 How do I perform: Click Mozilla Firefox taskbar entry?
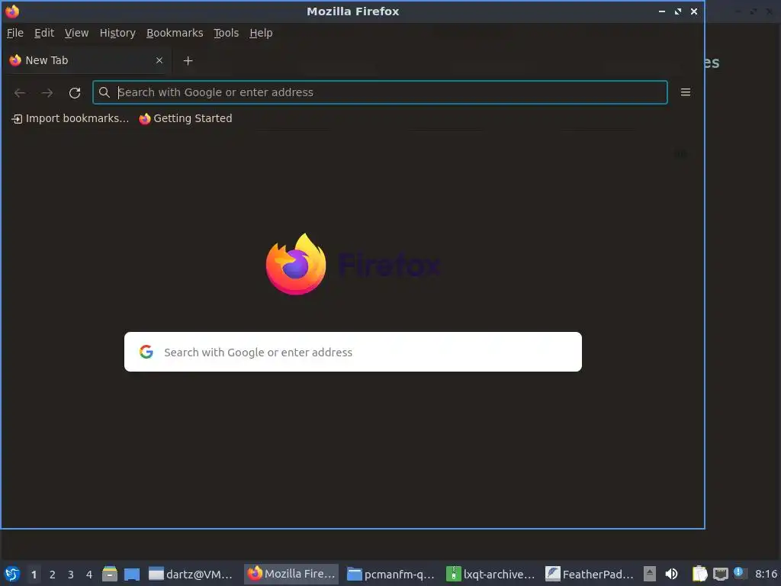click(x=291, y=574)
